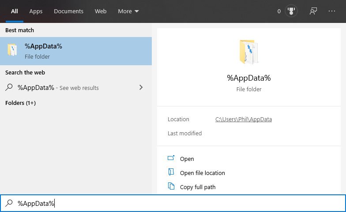Click the rewards points count 0
The image size is (346, 212).
279,11
